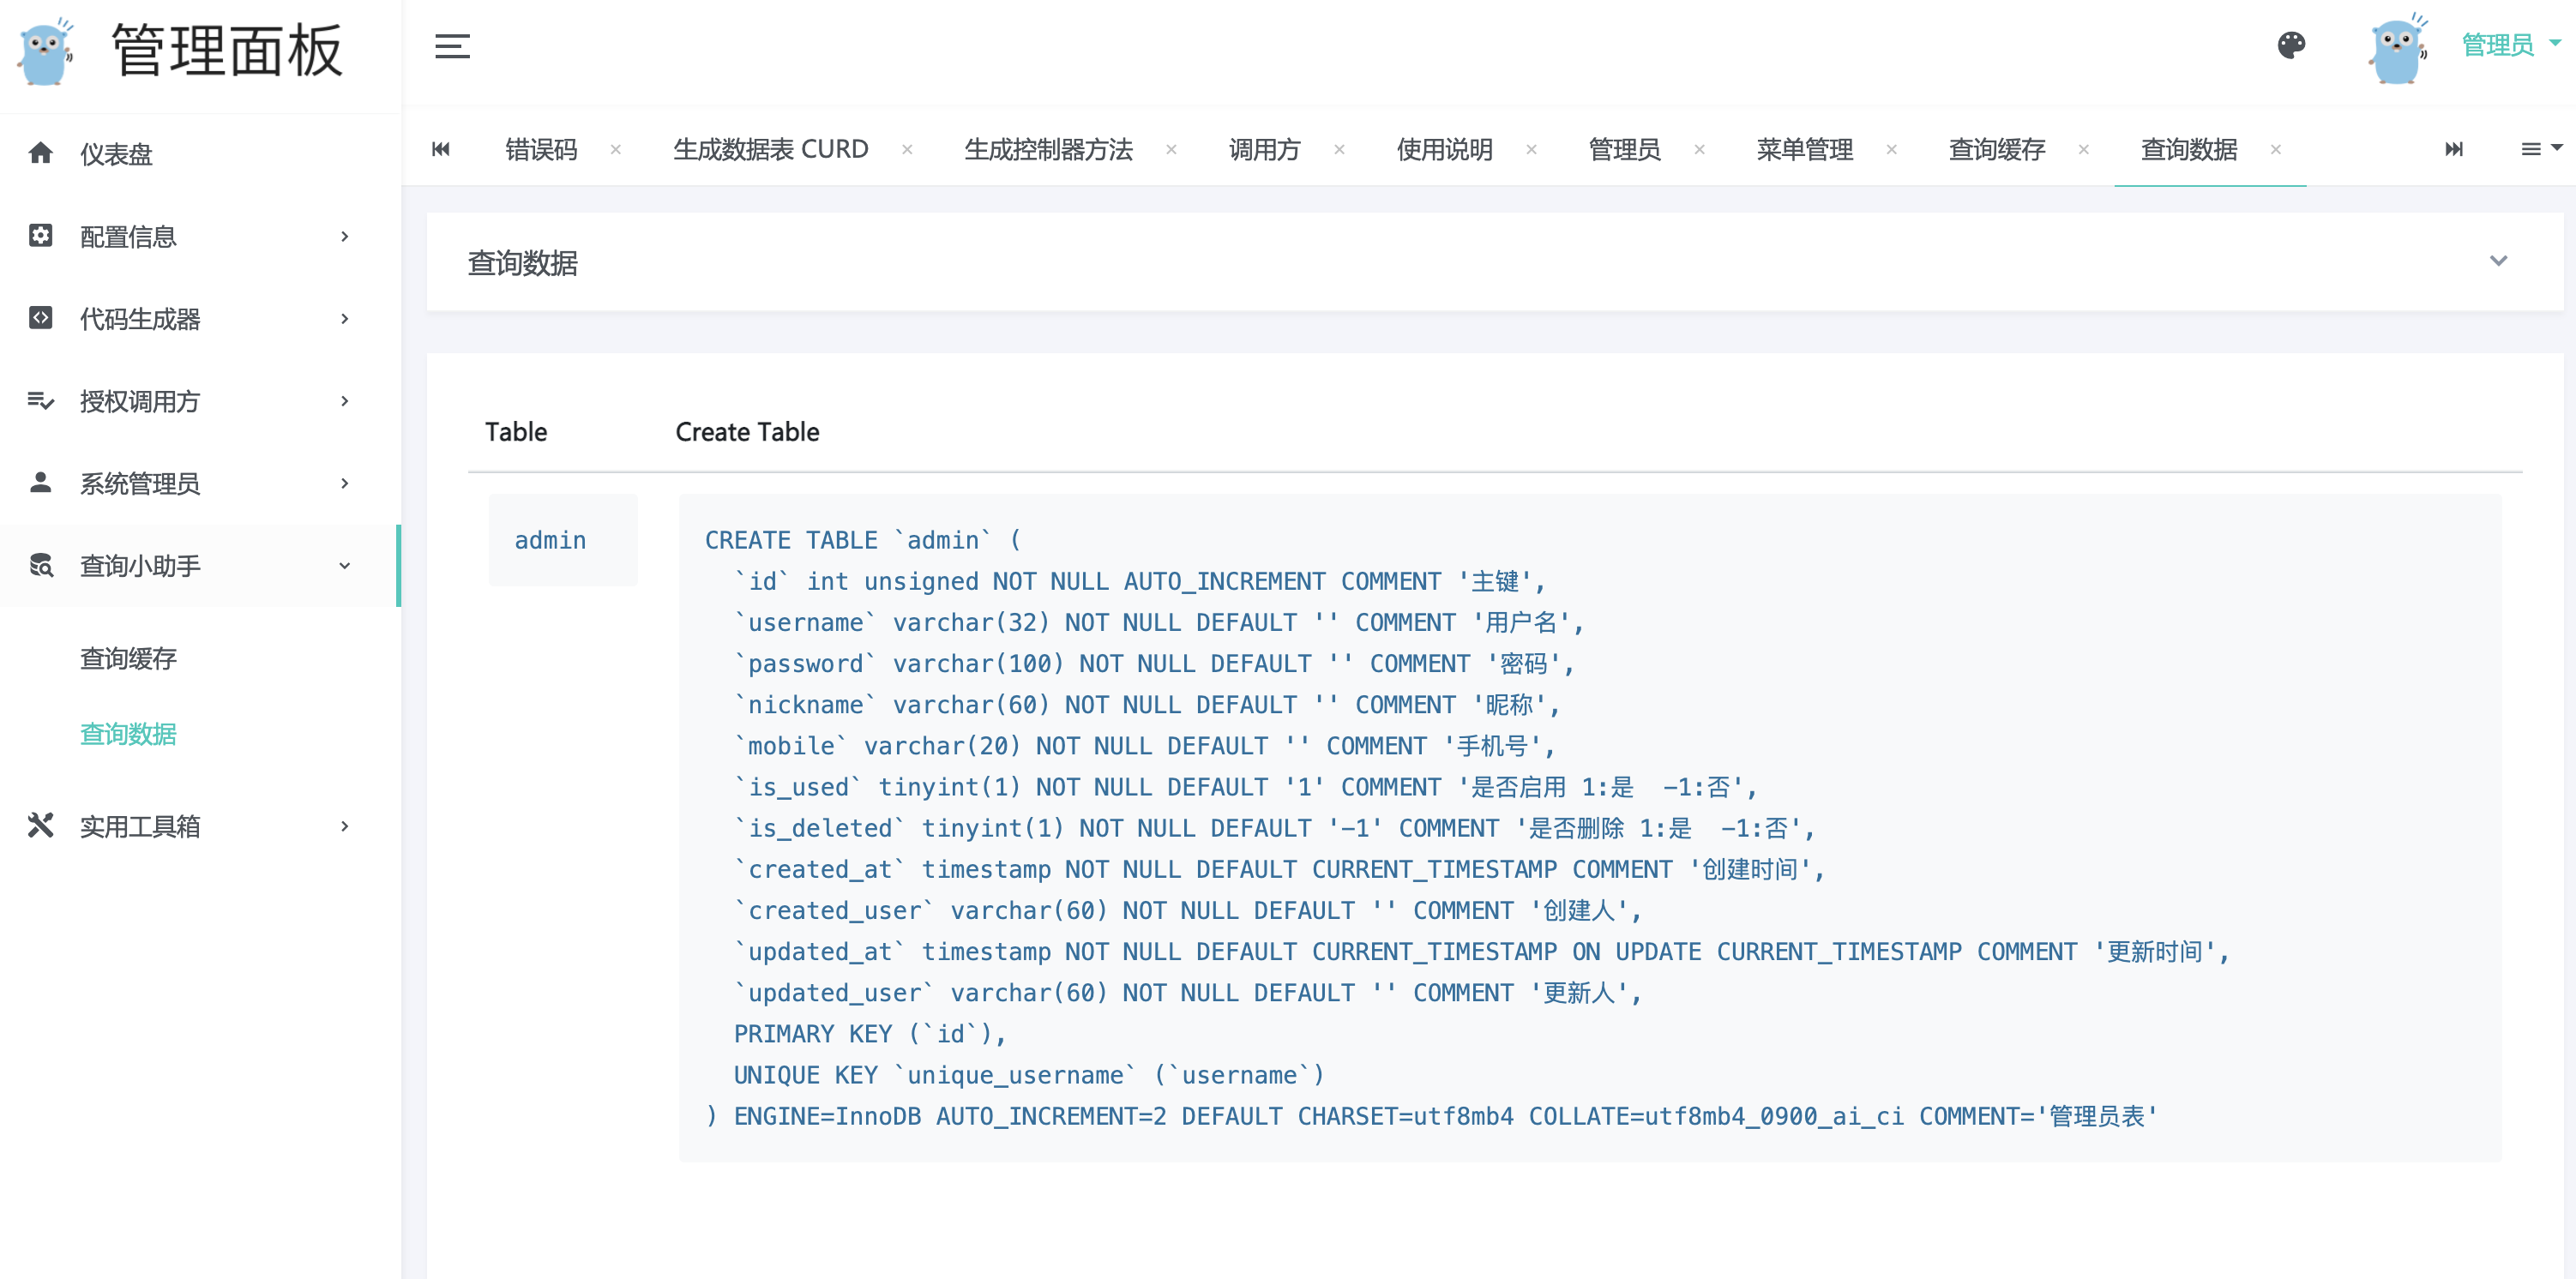Collapse the 查询数据 panel chevron
The image size is (2576, 1279).
pyautogui.click(x=2498, y=261)
